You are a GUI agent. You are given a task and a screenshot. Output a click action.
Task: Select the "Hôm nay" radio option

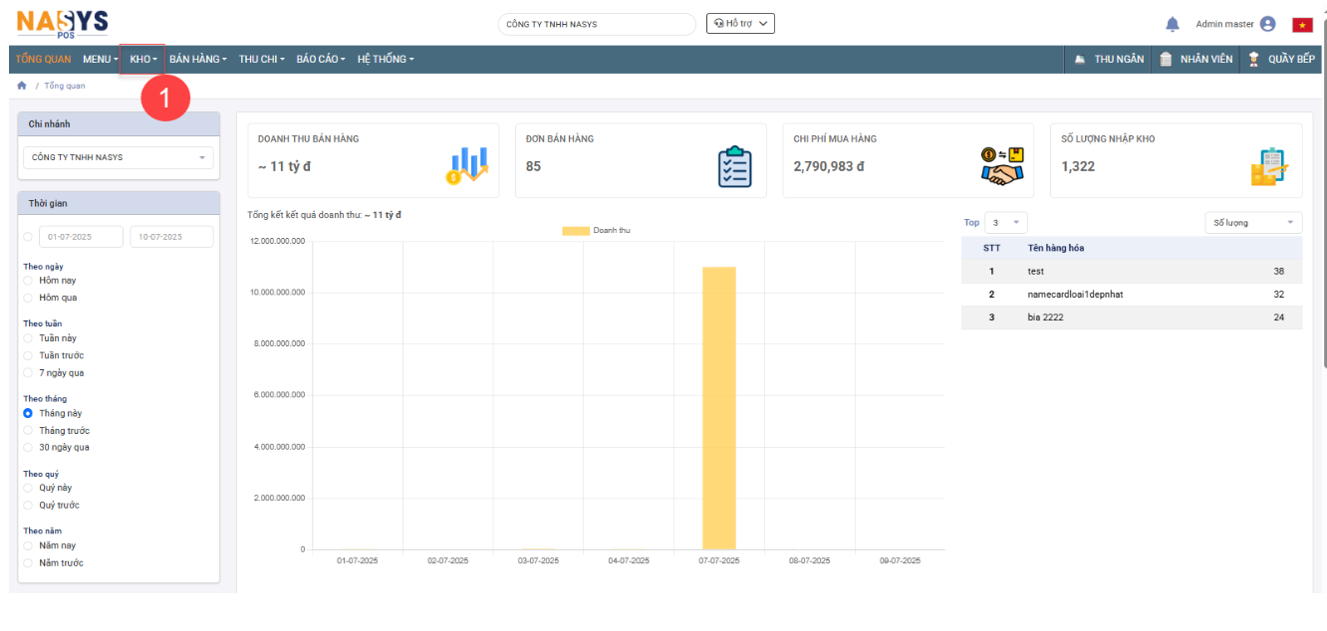click(28, 281)
